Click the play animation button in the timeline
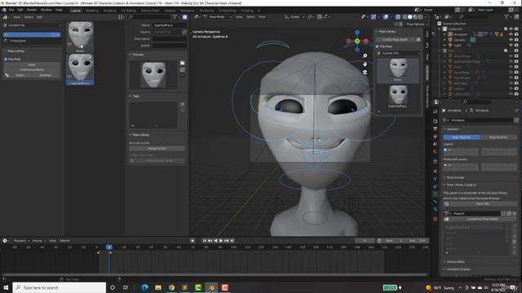Viewport: 522px width, 293px height. [x=221, y=241]
